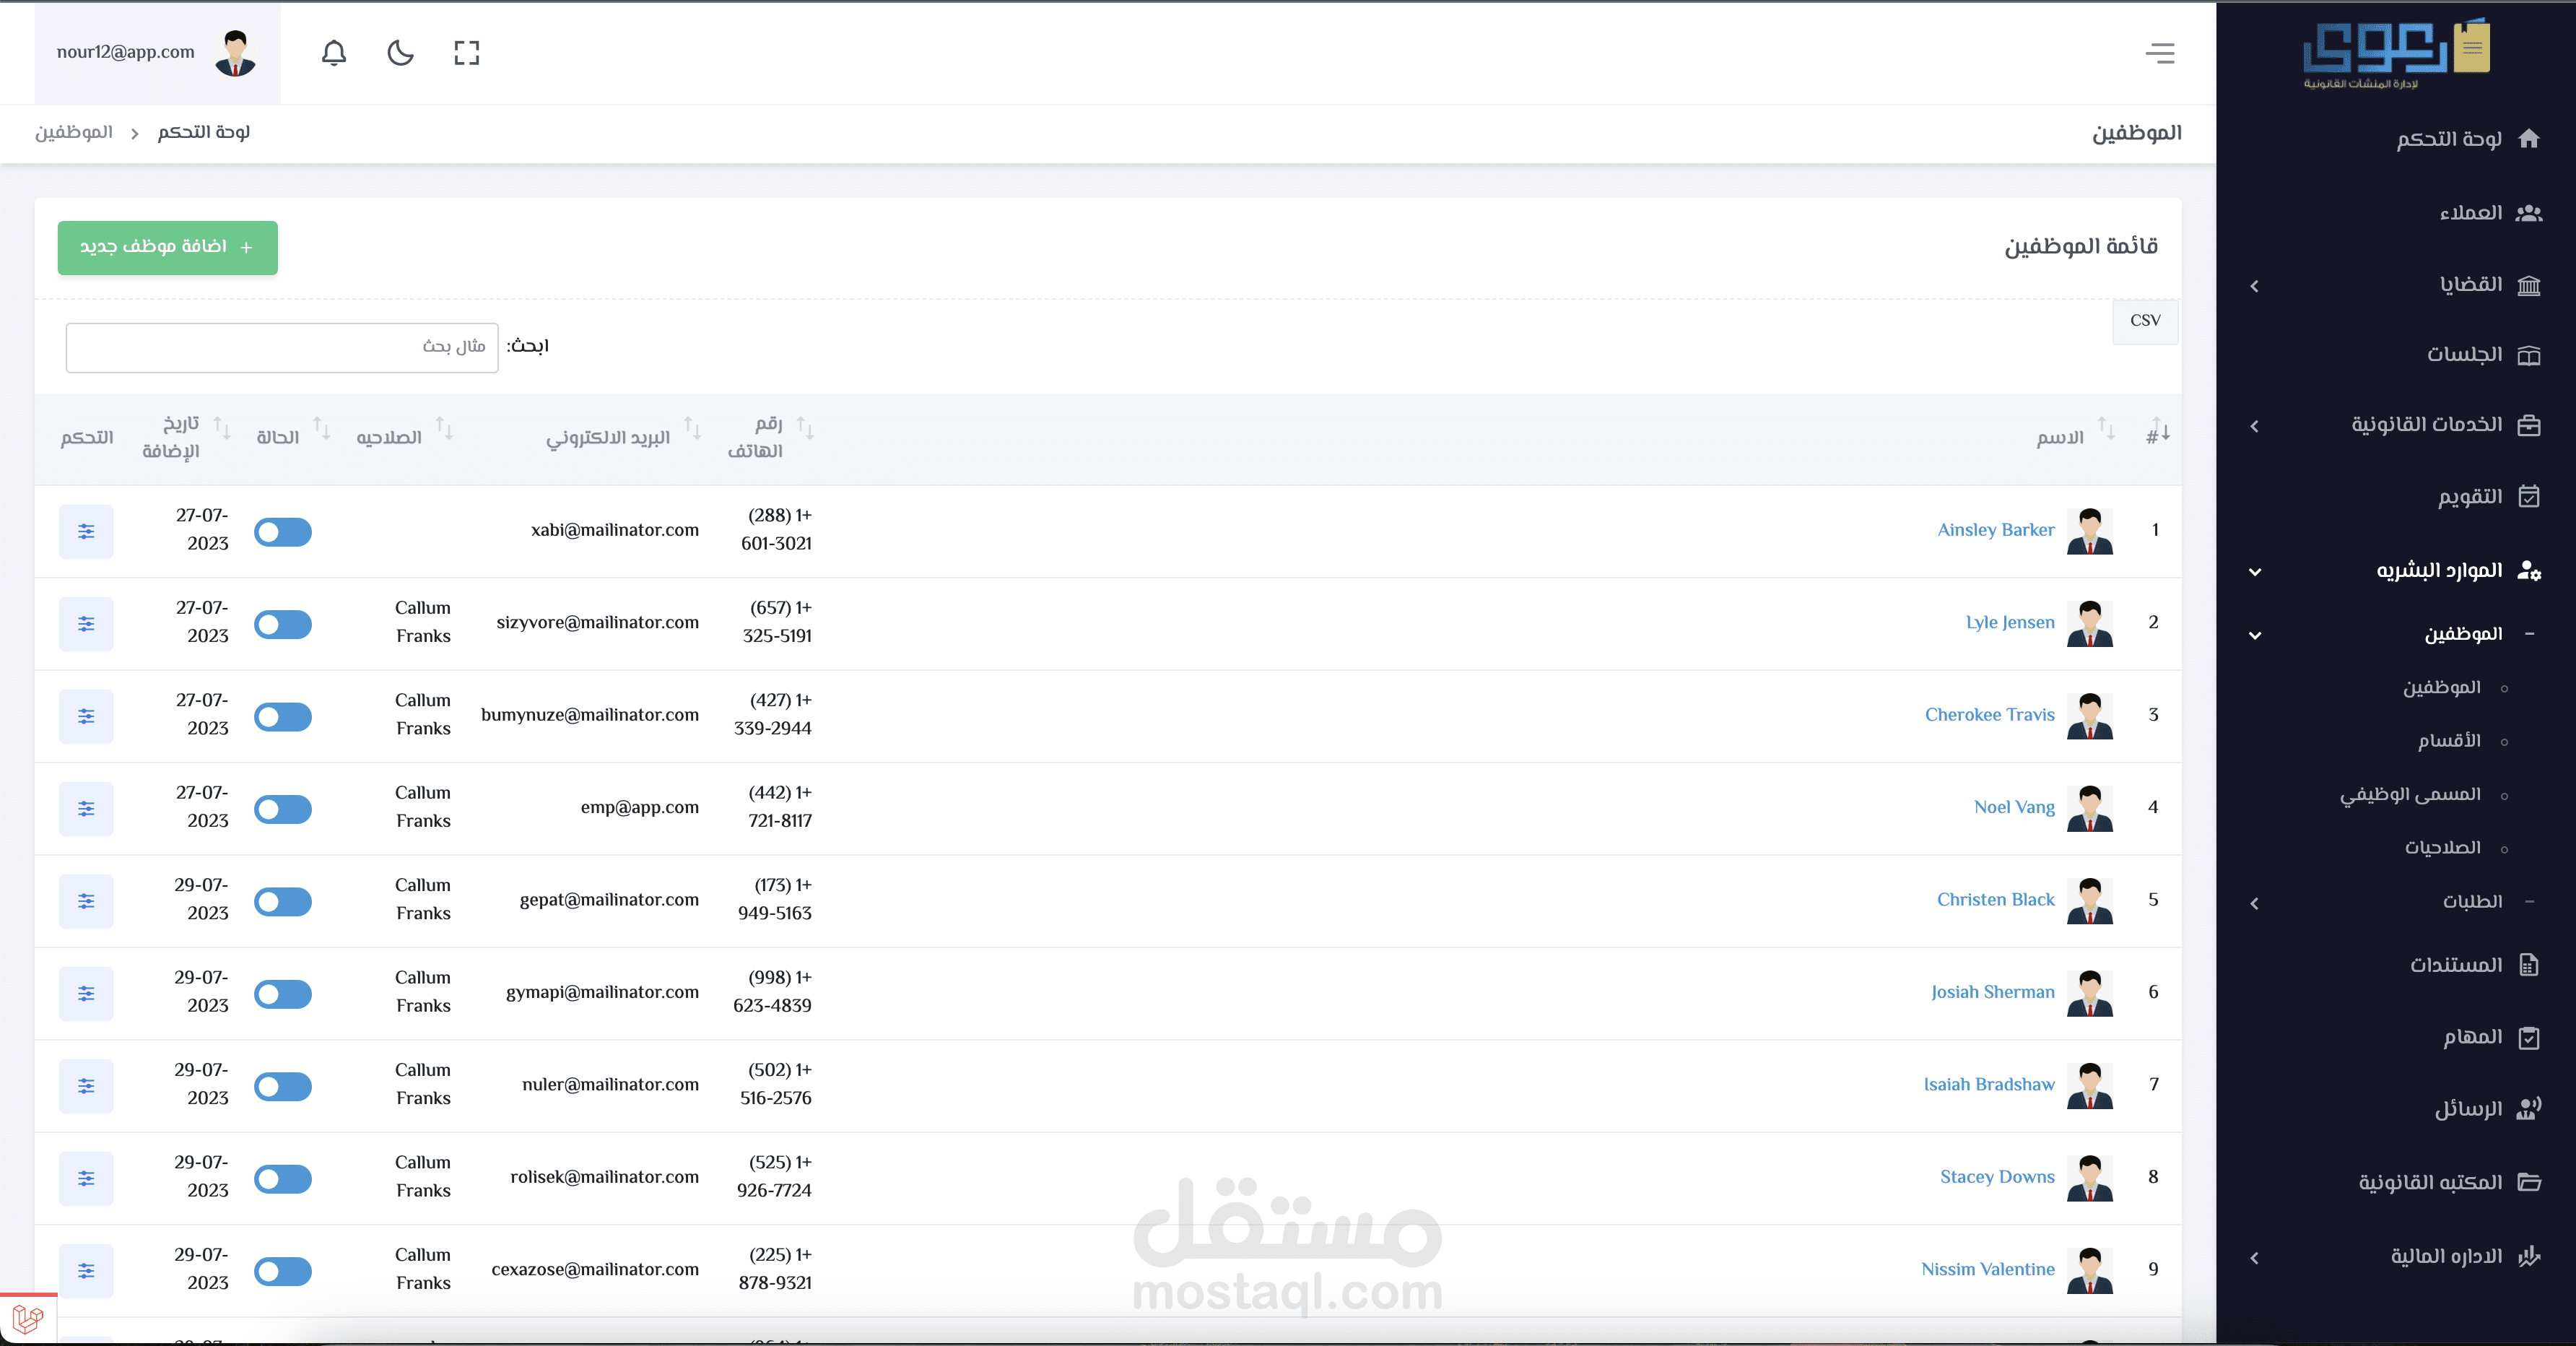Open control options for Ainsley Barker

[x=86, y=531]
